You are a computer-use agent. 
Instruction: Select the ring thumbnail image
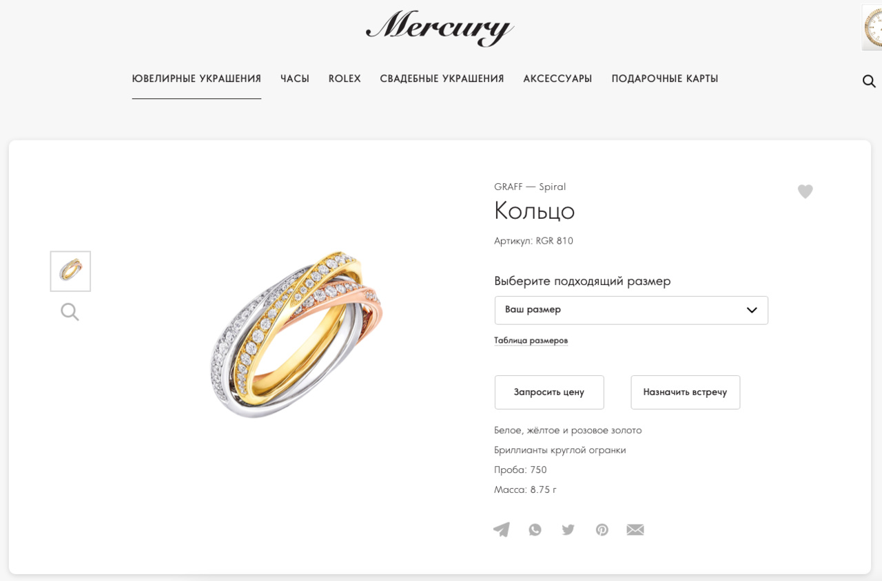coord(70,271)
